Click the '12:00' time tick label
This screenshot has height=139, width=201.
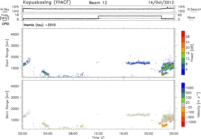98,134
